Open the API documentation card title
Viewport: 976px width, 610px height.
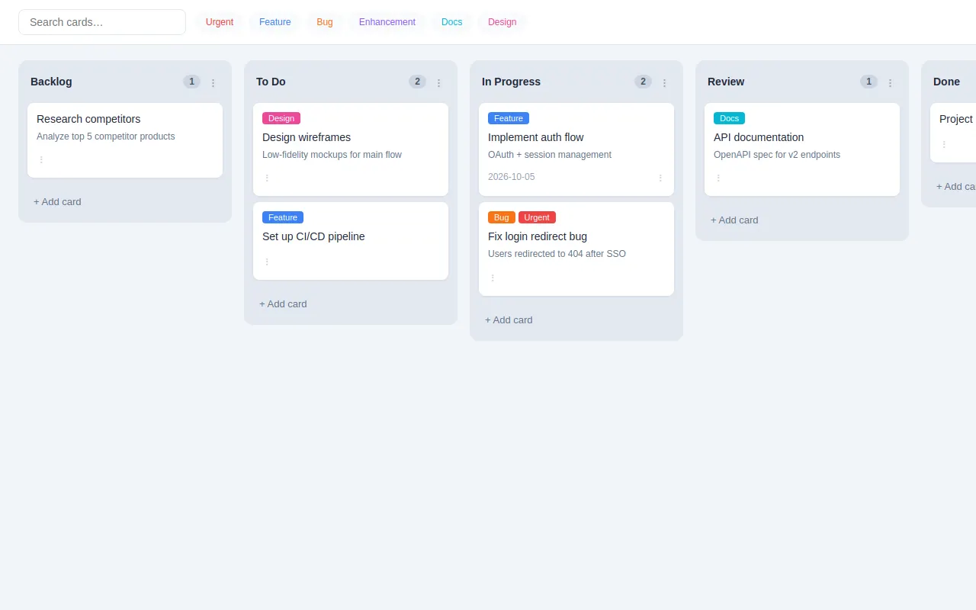(759, 137)
